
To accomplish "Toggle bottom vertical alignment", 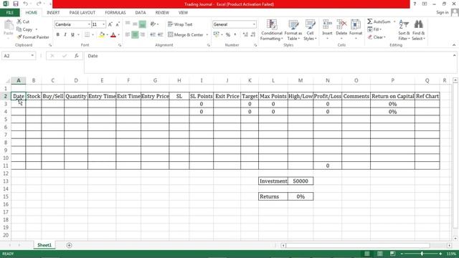I will click(x=143, y=24).
